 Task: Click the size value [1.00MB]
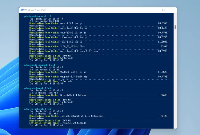163,42
